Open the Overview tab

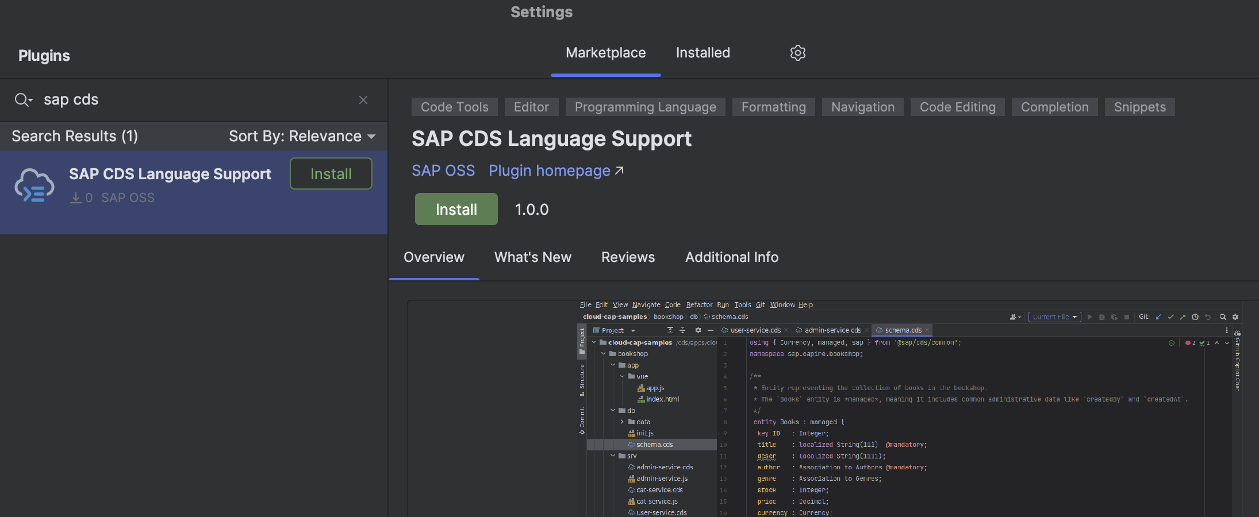(x=434, y=257)
